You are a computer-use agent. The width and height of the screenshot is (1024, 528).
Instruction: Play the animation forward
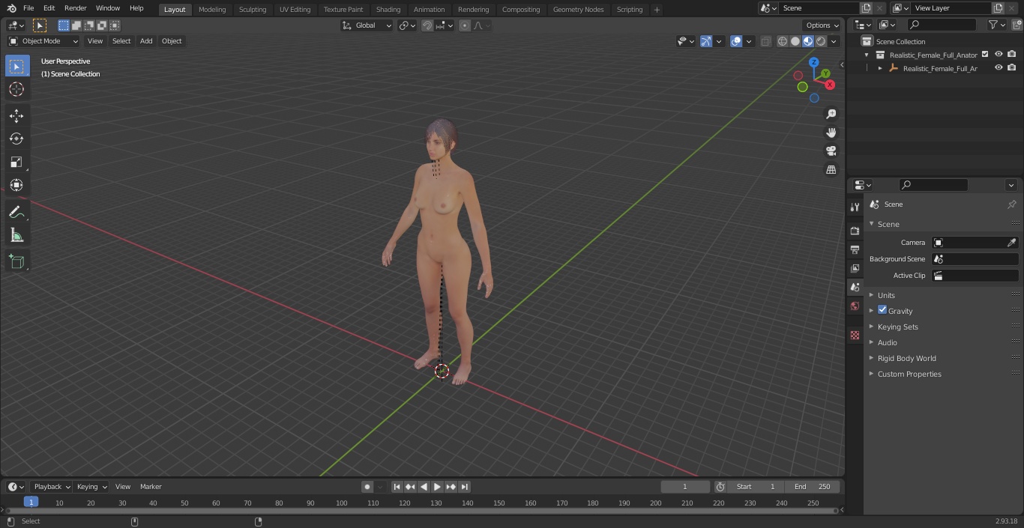(x=437, y=487)
